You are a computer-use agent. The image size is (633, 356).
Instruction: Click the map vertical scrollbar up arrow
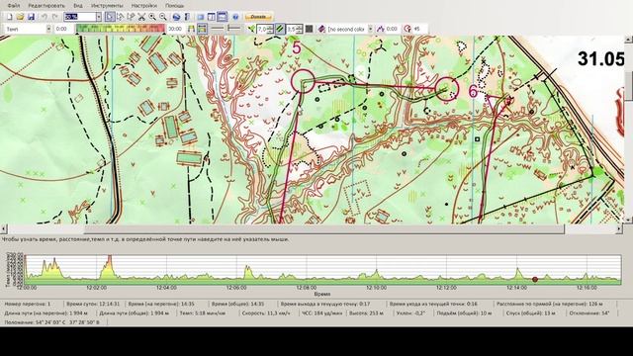click(x=628, y=40)
